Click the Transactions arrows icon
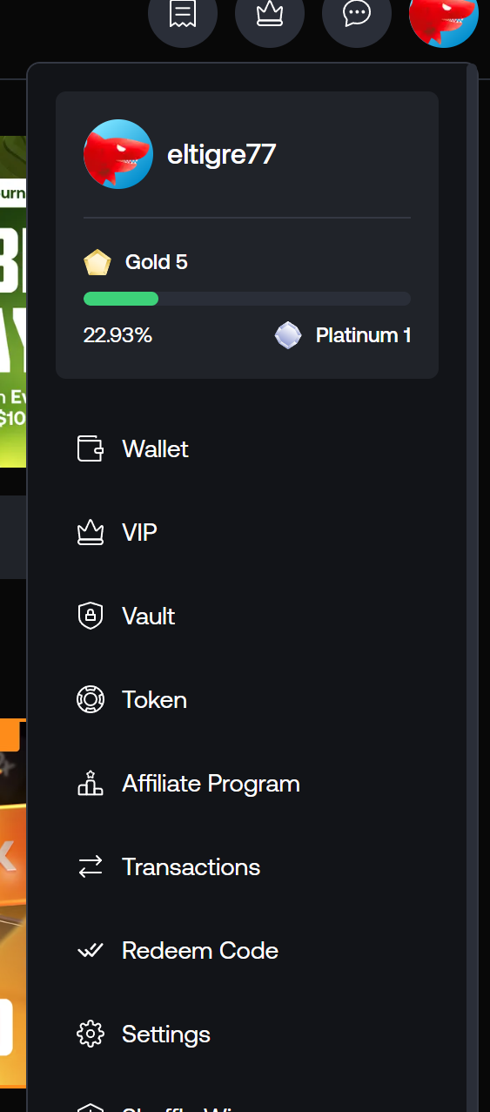Viewport: 490px width, 1112px height. point(91,866)
